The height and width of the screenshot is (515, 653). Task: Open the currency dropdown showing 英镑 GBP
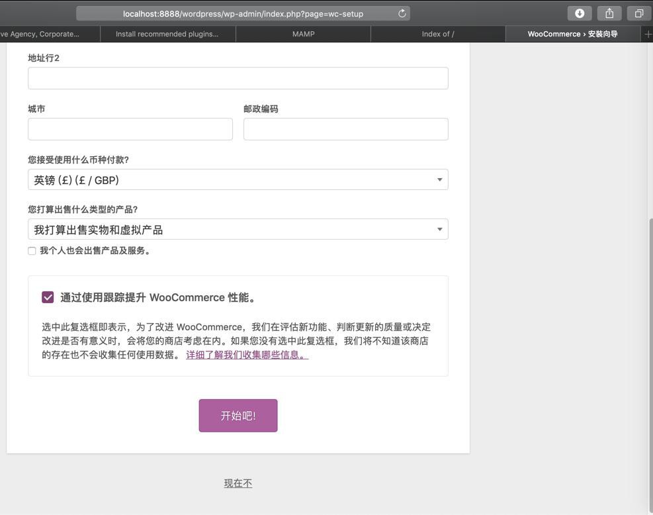238,179
